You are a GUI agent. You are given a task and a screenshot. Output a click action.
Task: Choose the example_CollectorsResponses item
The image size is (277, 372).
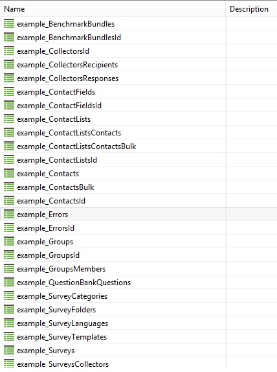[113, 78]
